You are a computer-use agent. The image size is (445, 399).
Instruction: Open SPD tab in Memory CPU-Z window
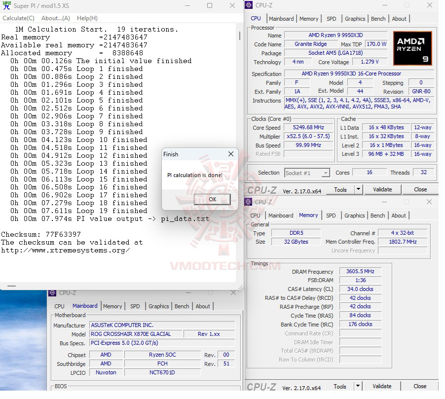331,216
